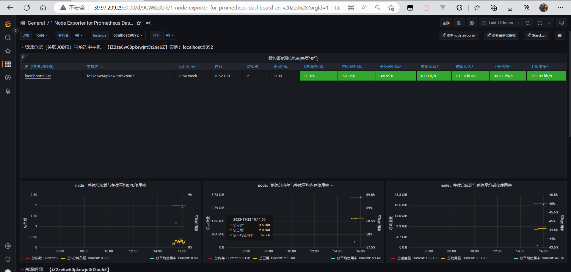Star this dashboard as favorite

139,23
